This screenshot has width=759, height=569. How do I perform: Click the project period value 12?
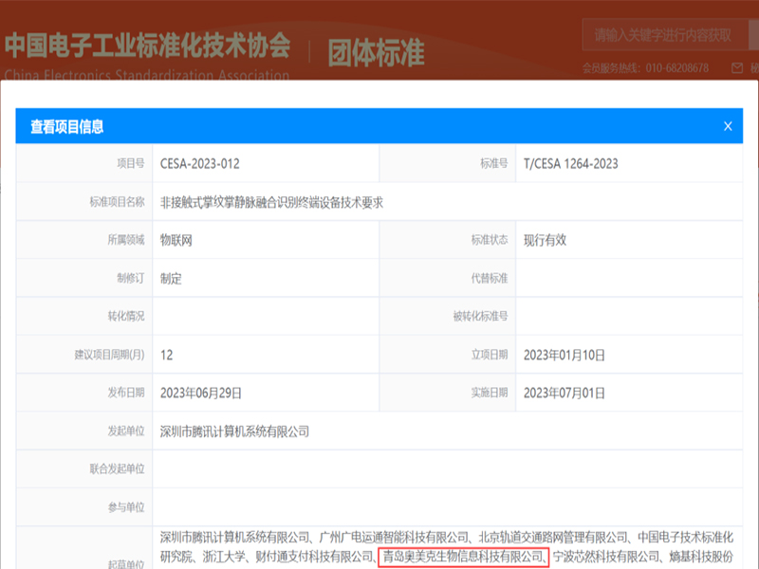[167, 355]
